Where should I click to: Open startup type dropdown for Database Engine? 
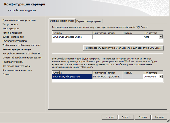pos(161,37)
